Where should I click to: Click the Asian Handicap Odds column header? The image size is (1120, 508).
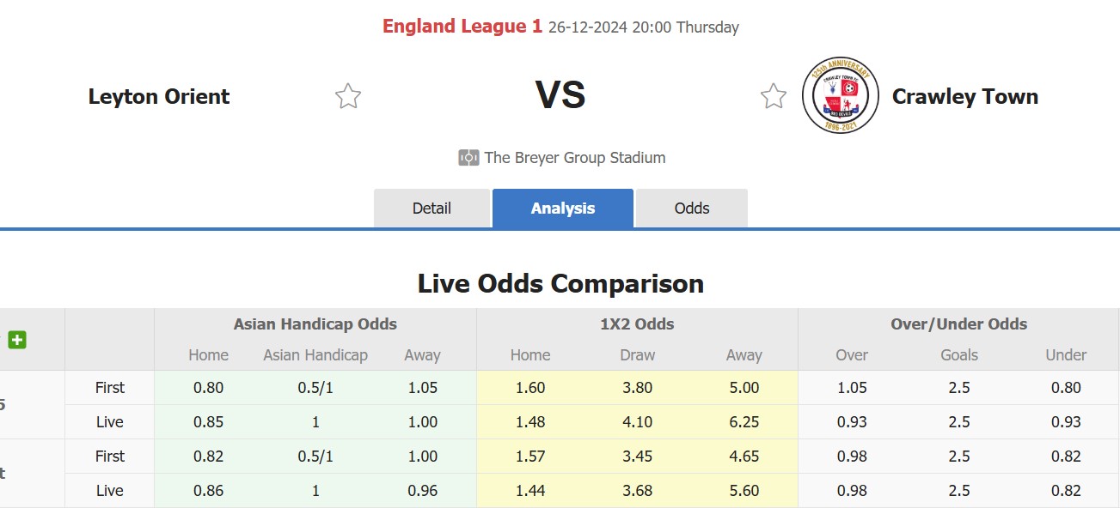click(x=315, y=324)
